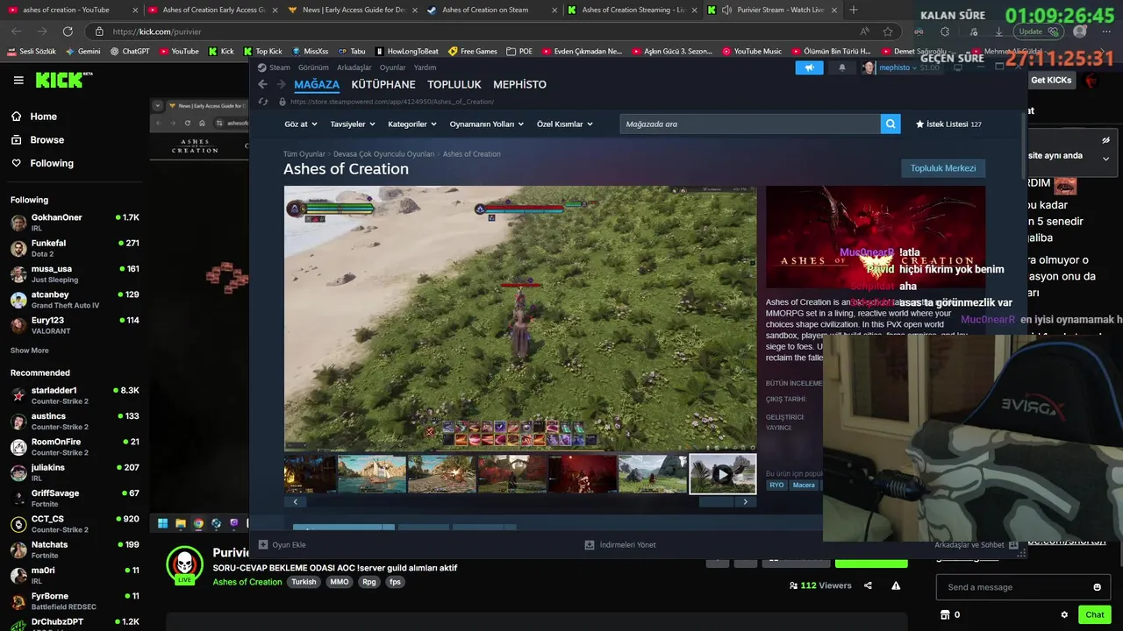Open İndirmeleri Yönet in Steam
This screenshot has width=1123, height=631.
coord(620,545)
